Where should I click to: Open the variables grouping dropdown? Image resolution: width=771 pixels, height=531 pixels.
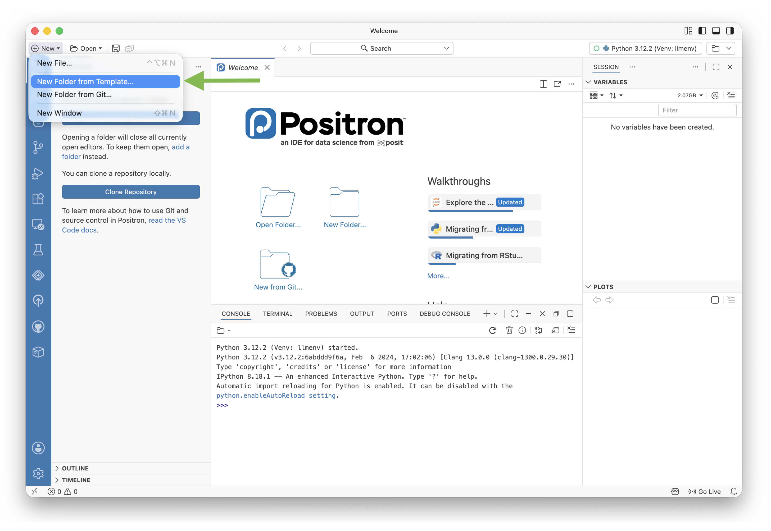pos(596,95)
